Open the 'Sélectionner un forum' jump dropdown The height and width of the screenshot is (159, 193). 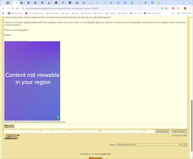point(149,145)
